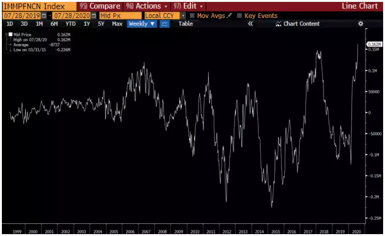
Task: Click the -50000 label on the price axis
Action: tap(375, 134)
